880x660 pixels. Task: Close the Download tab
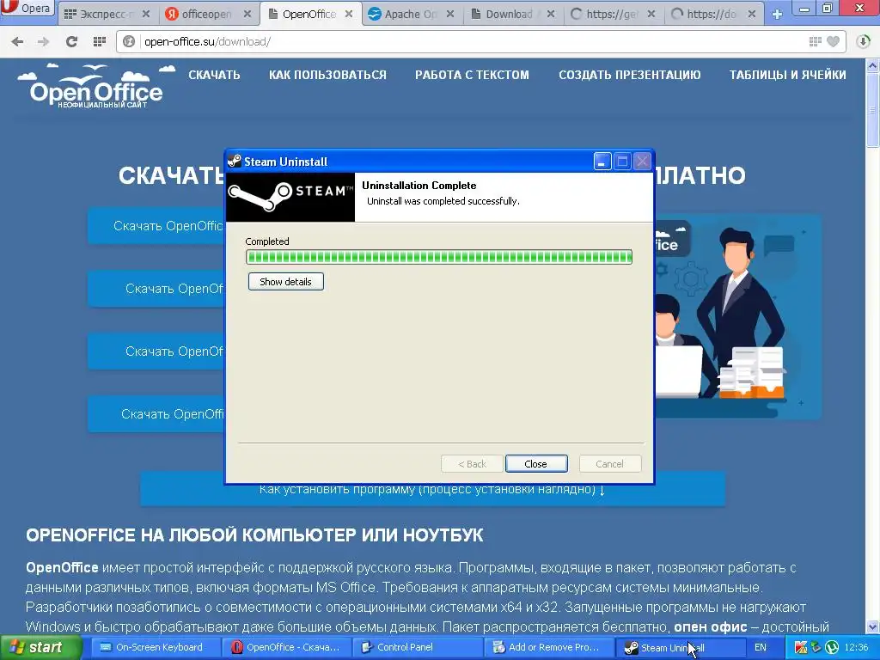tap(551, 14)
